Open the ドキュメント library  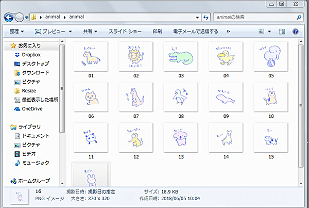36,136
